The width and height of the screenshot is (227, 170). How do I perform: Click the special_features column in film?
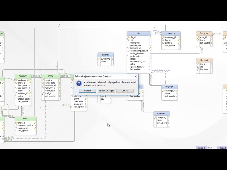[x=137, y=67]
